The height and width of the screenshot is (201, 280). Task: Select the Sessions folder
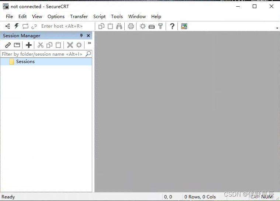[46, 62]
